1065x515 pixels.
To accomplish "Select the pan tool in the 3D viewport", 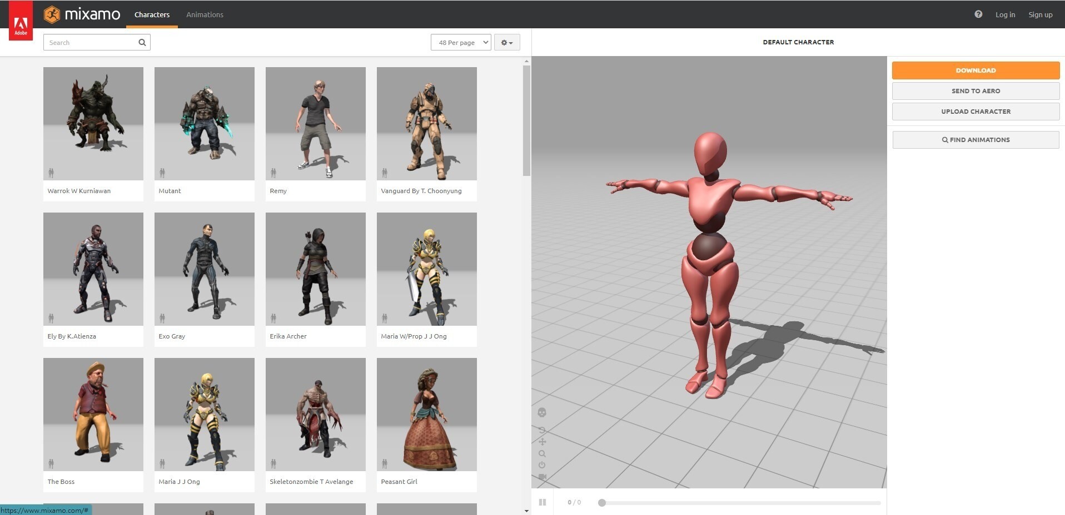I will [x=542, y=441].
